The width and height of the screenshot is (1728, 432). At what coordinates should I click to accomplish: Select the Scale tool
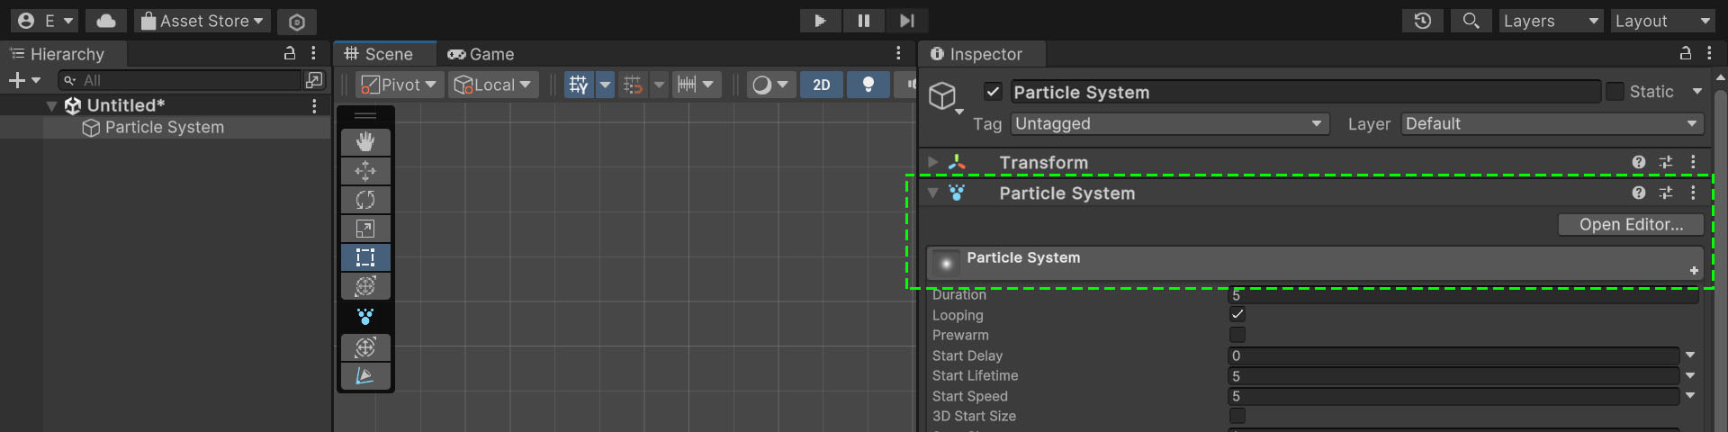[365, 229]
